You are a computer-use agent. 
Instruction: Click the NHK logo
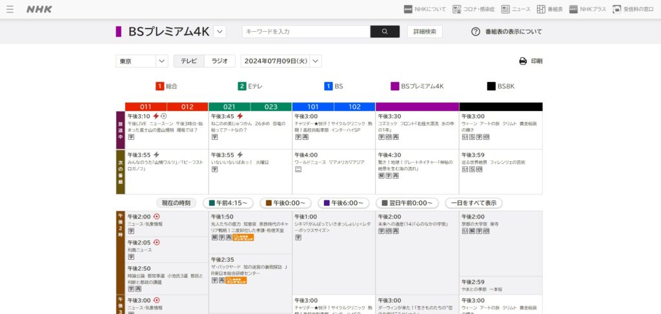pos(39,9)
